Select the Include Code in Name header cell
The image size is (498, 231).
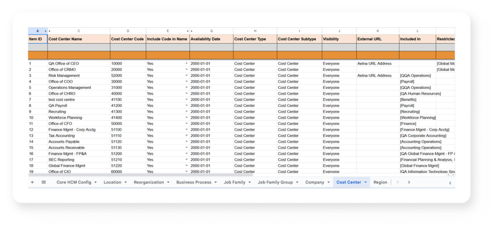[168, 39]
